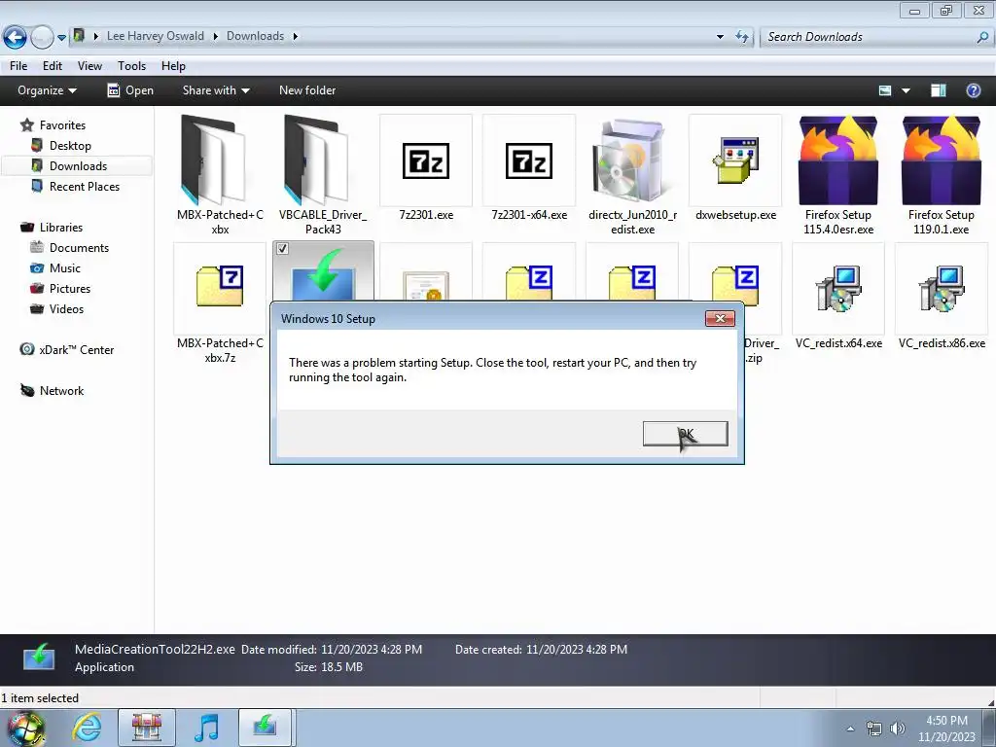996x747 pixels.
Task: Close the Windows 10 Setup error dialog
Action: pos(720,318)
